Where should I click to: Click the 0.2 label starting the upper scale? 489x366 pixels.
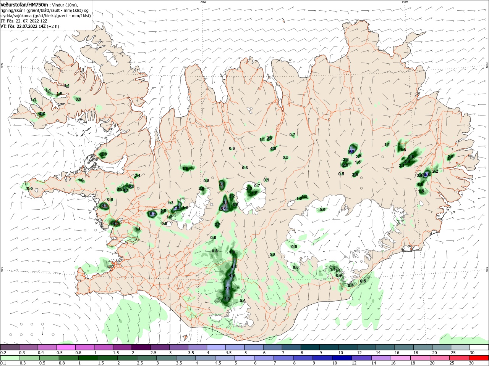(3, 353)
